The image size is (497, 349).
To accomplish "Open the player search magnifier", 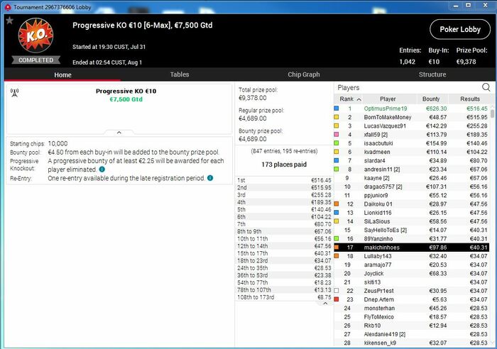I will pos(486,87).
